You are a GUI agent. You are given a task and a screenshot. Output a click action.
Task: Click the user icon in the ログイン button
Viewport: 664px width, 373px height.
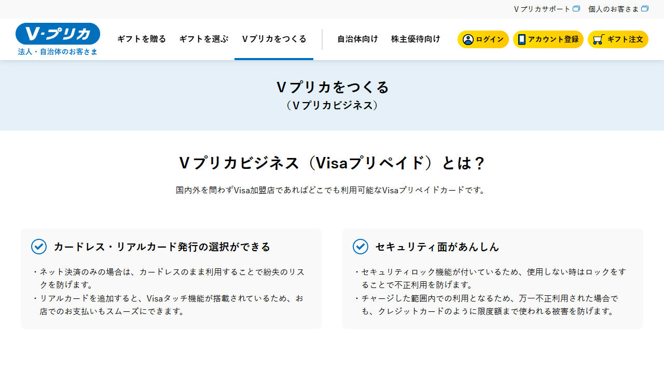point(468,39)
